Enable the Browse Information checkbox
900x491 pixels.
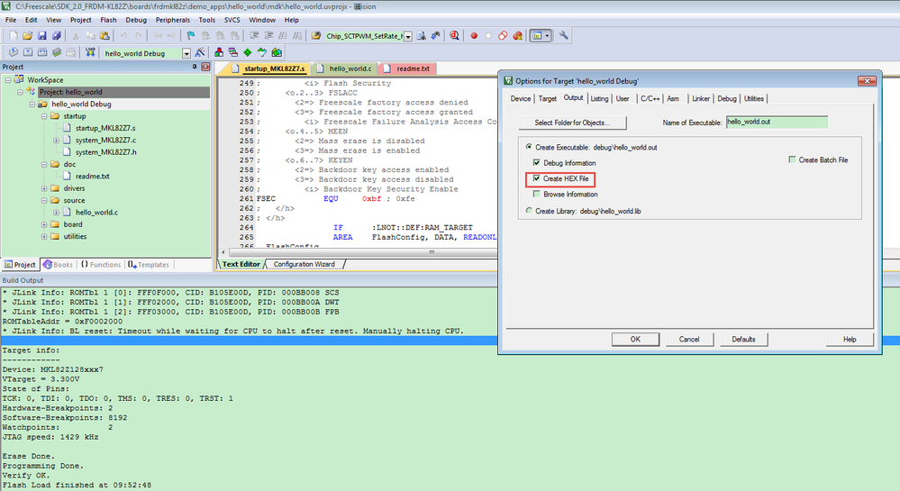537,194
